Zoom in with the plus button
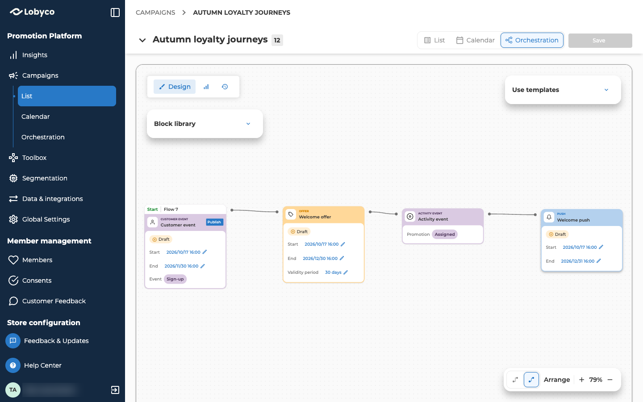This screenshot has height=402, width=643. coord(581,380)
